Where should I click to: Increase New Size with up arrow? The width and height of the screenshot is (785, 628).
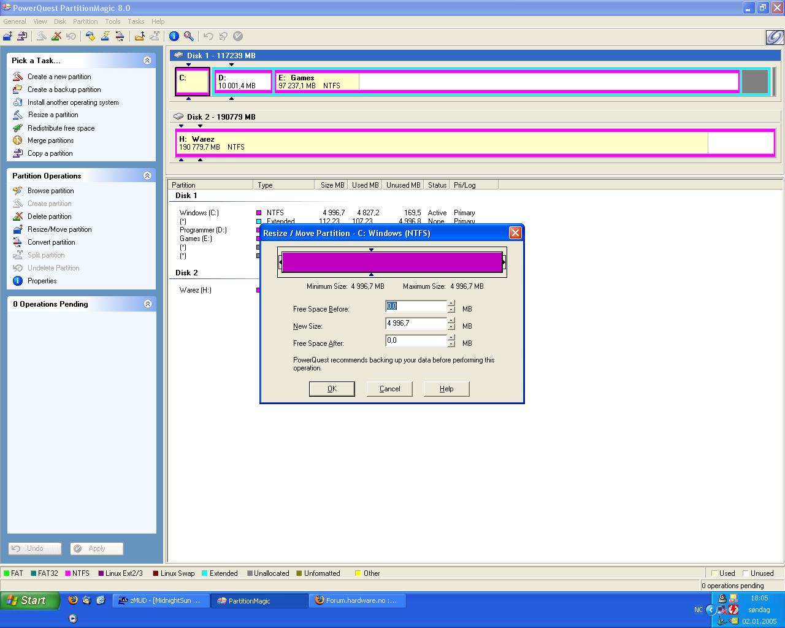tap(451, 320)
